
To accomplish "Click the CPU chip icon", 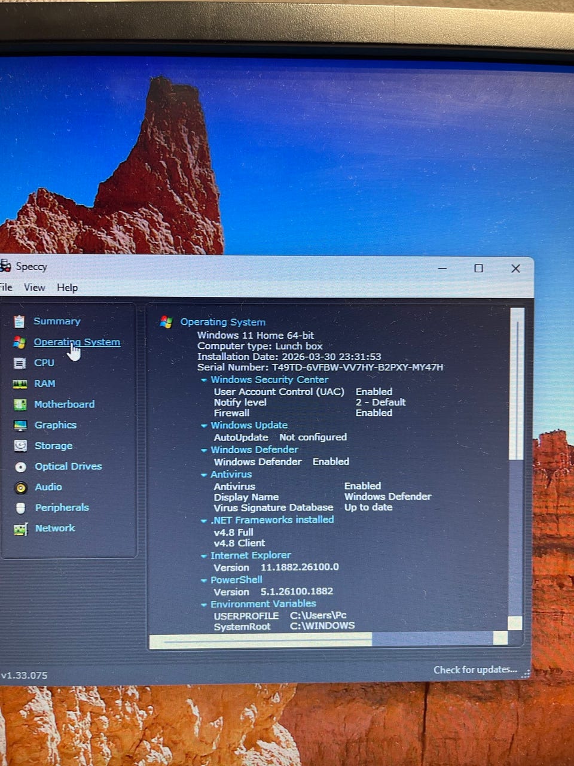I will 20,363.
